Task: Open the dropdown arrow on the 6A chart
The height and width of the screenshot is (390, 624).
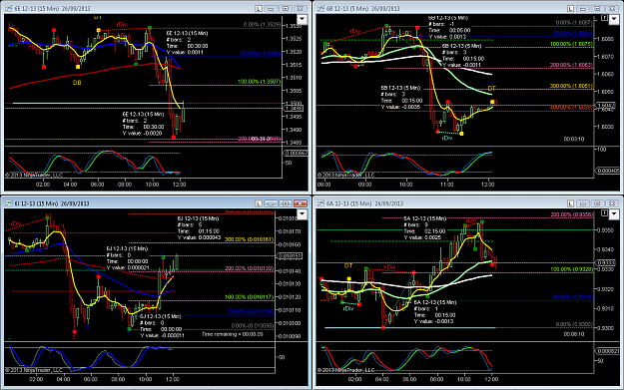Action: point(614,214)
